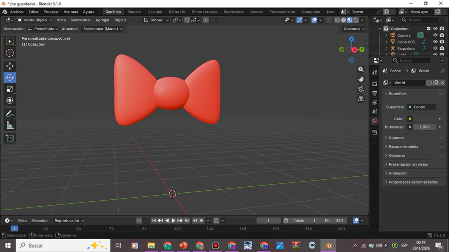Hide the Camera object in outliner
The height and width of the screenshot is (252, 449).
tap(435, 35)
